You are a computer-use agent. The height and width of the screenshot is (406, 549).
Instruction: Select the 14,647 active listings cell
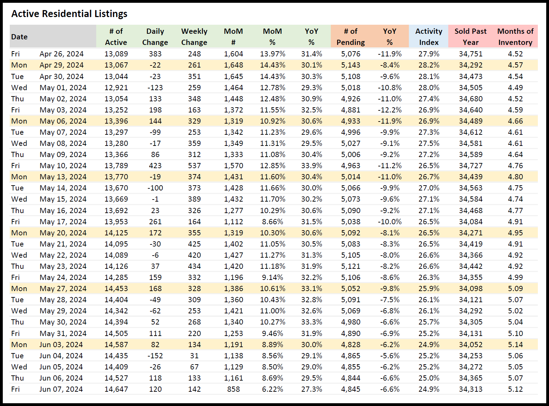pyautogui.click(x=116, y=389)
